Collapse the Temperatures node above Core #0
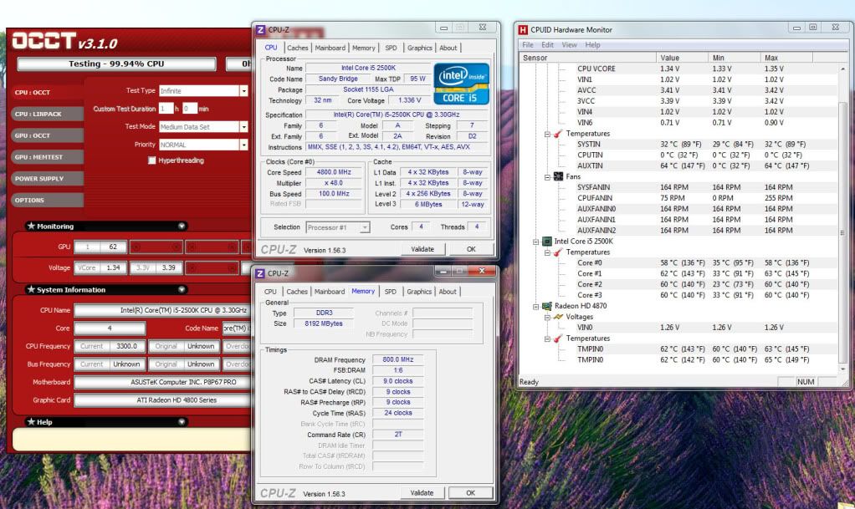This screenshot has height=509, width=855. 547,252
